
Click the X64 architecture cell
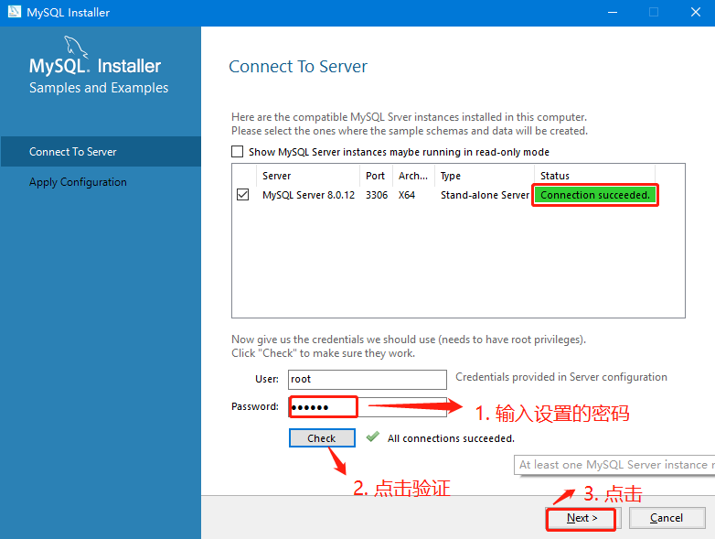coord(407,195)
